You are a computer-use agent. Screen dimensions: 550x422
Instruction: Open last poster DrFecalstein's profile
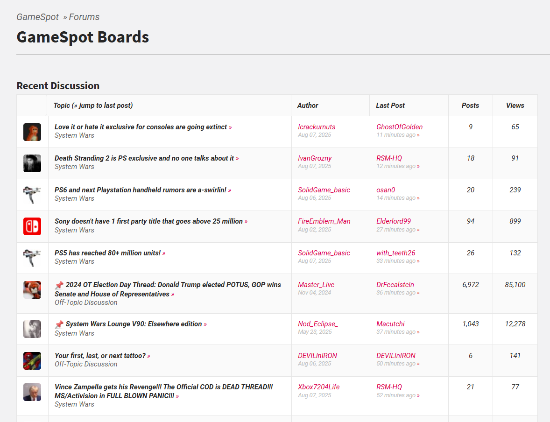pos(395,285)
